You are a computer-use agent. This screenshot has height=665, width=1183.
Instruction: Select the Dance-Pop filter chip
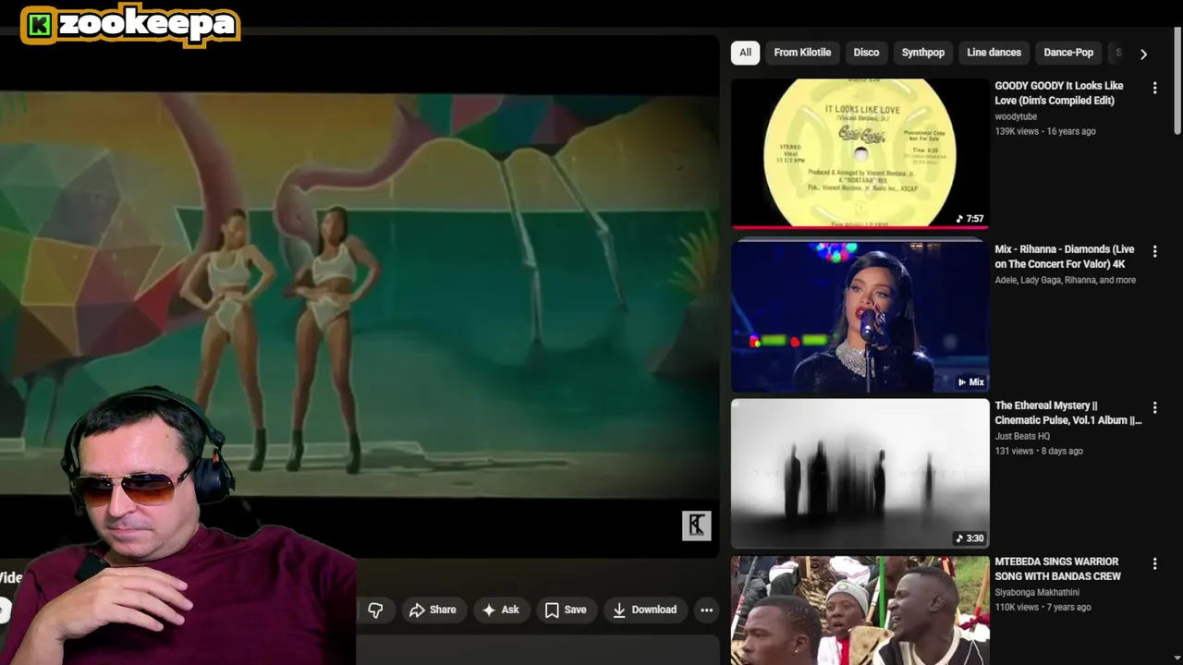(1068, 53)
